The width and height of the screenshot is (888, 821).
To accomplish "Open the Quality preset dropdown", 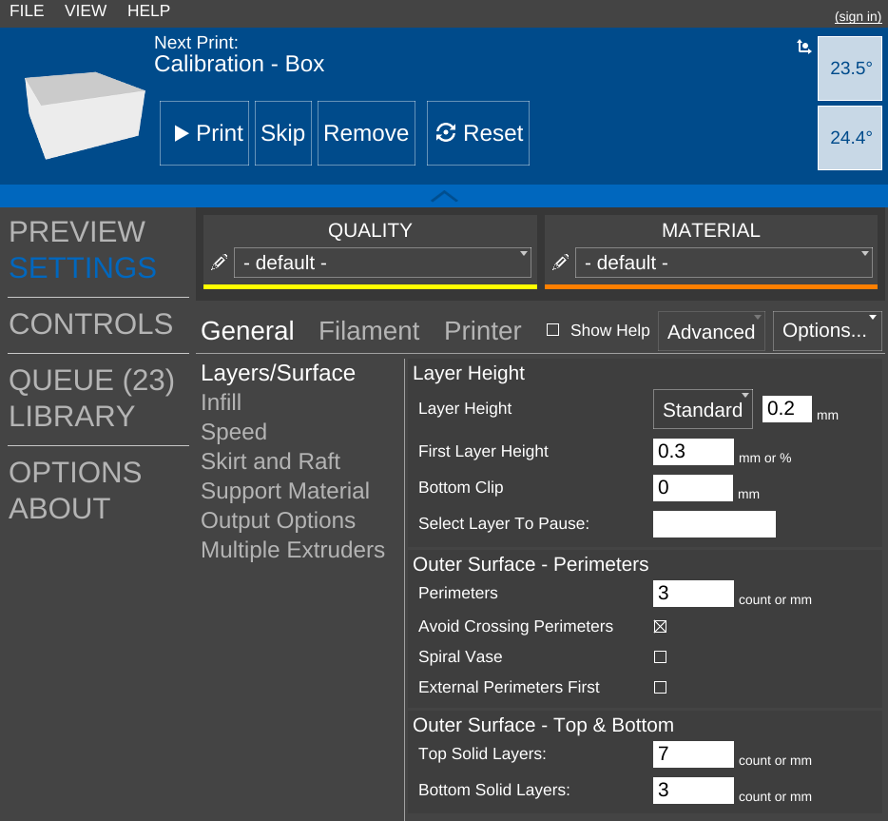I will [x=382, y=263].
